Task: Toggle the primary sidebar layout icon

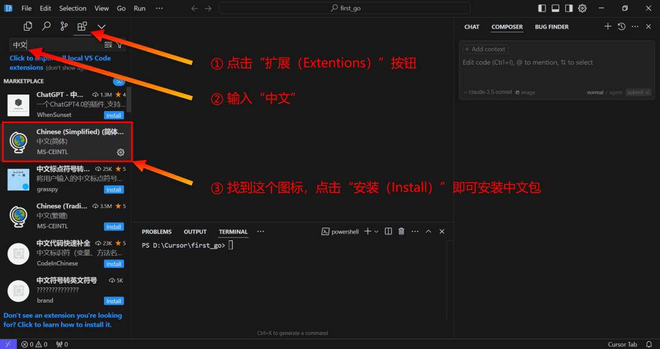Action: [x=542, y=8]
